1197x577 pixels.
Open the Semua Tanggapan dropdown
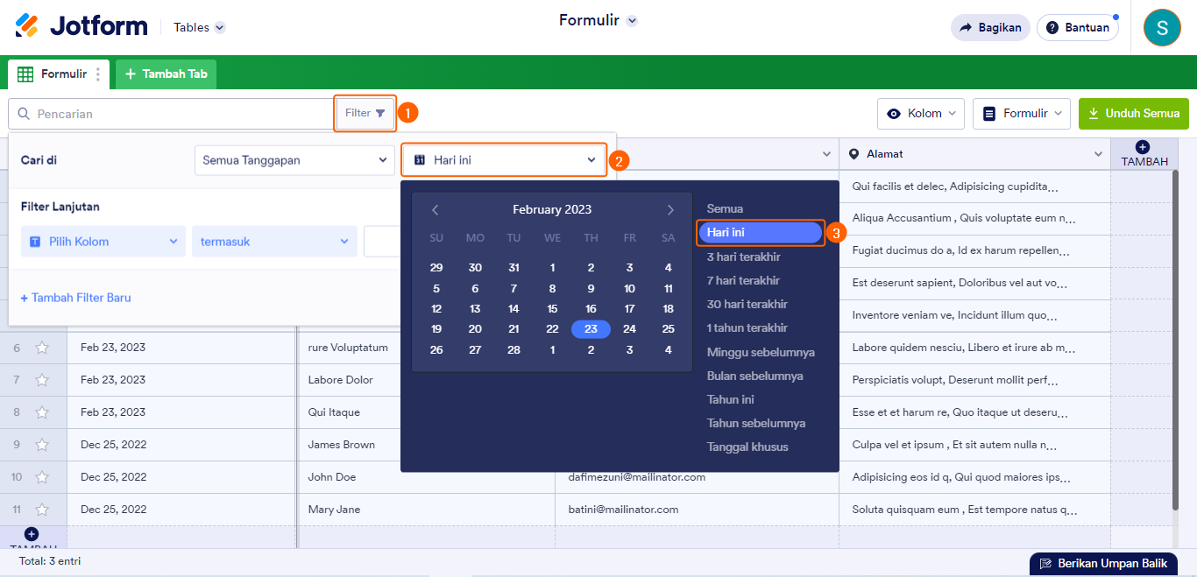[x=294, y=160]
